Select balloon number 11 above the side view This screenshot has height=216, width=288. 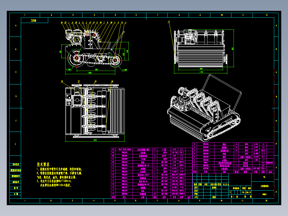126,22
